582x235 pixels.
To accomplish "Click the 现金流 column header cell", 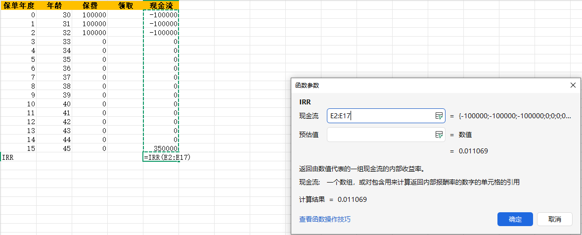I will (161, 5).
